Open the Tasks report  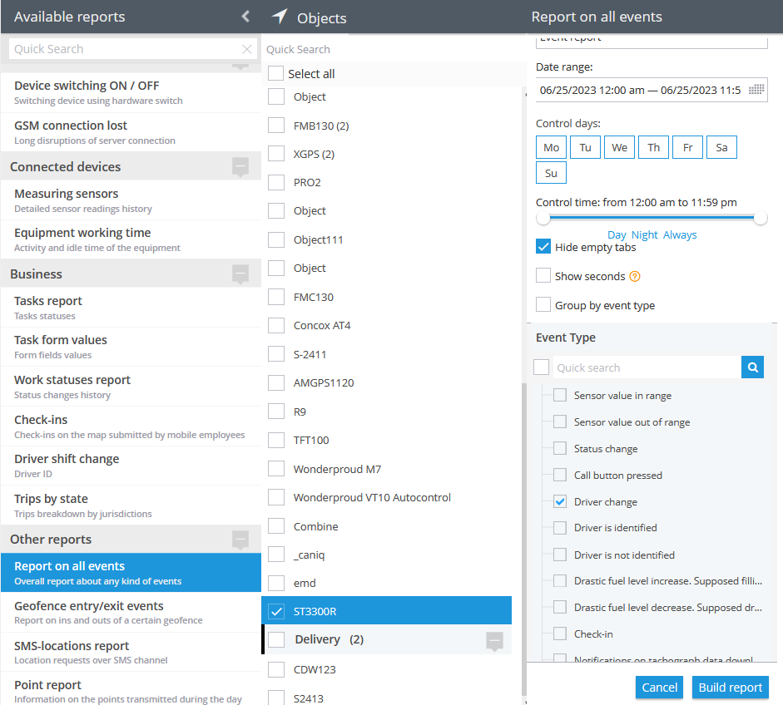pos(131,308)
